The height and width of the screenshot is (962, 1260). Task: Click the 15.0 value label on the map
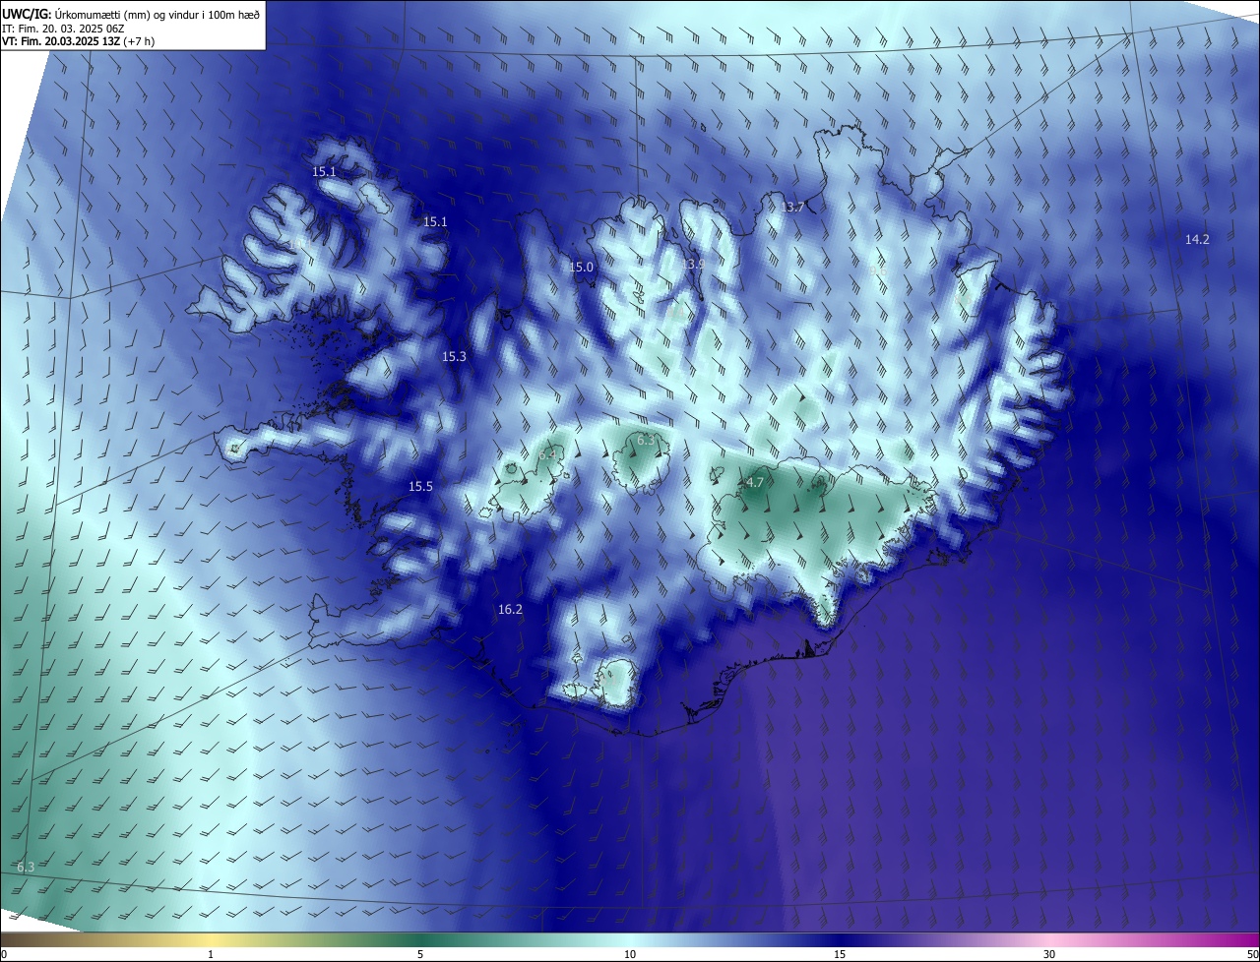[x=582, y=268]
